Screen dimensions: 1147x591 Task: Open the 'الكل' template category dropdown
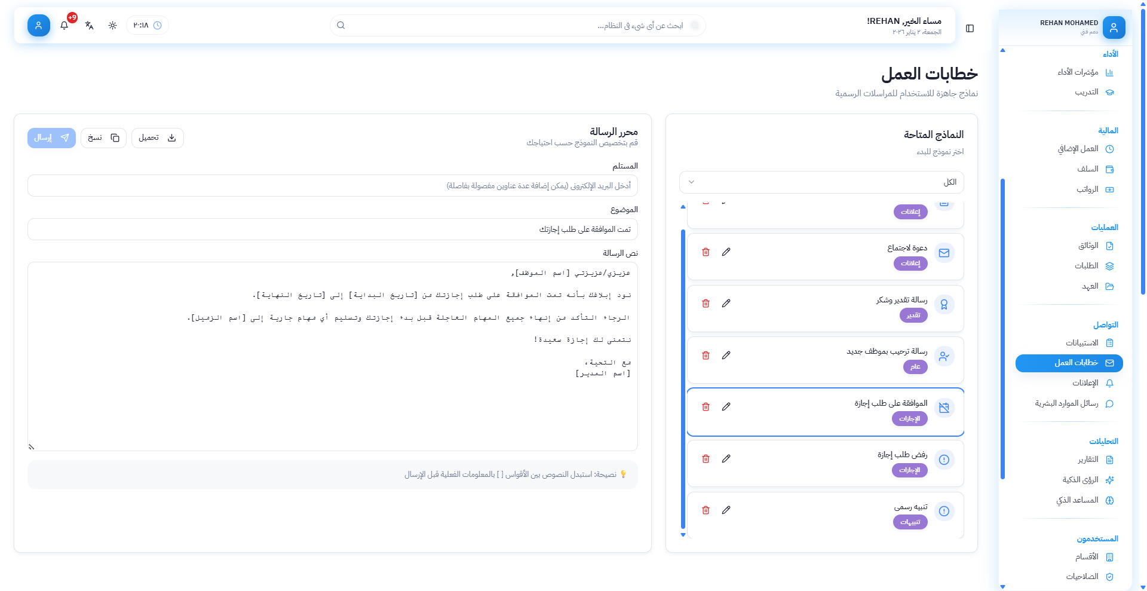coord(821,182)
